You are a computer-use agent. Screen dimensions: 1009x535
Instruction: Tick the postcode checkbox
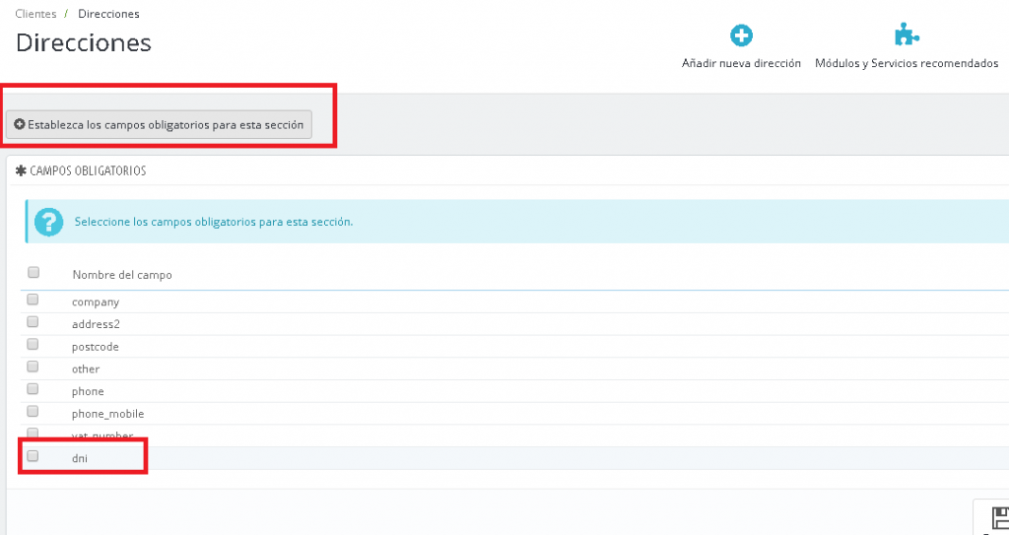[34, 345]
